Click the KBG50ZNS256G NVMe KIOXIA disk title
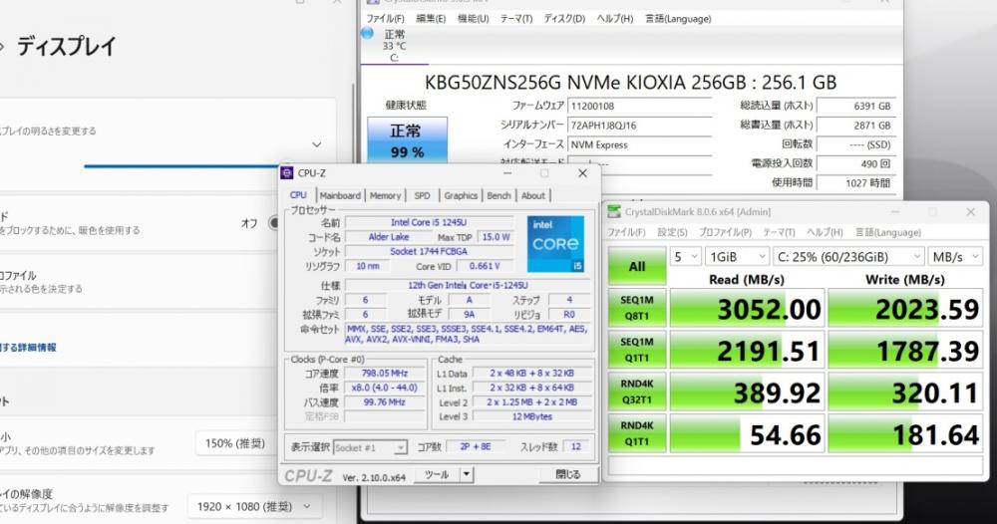 tap(631, 83)
